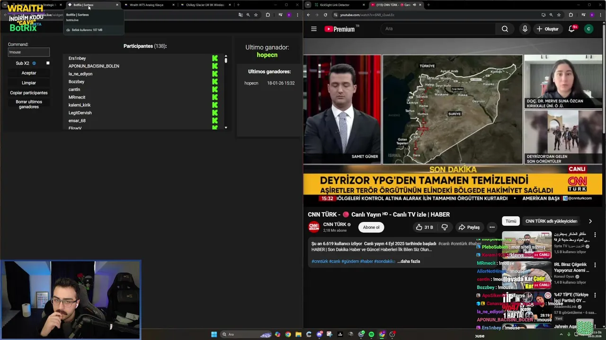This screenshot has height=340, width=606.
Task: Click the Sub X2 info icon
Action: 34,63
